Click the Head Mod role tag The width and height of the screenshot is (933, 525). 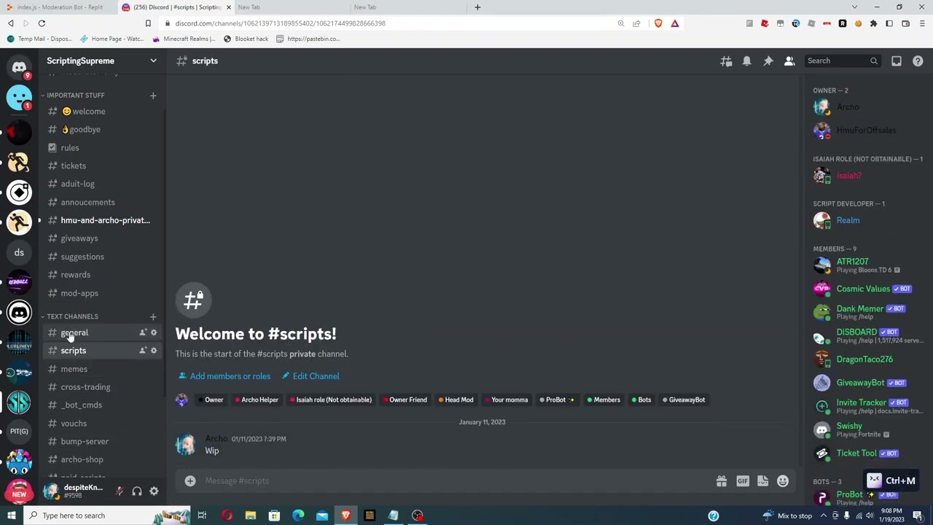tap(456, 400)
